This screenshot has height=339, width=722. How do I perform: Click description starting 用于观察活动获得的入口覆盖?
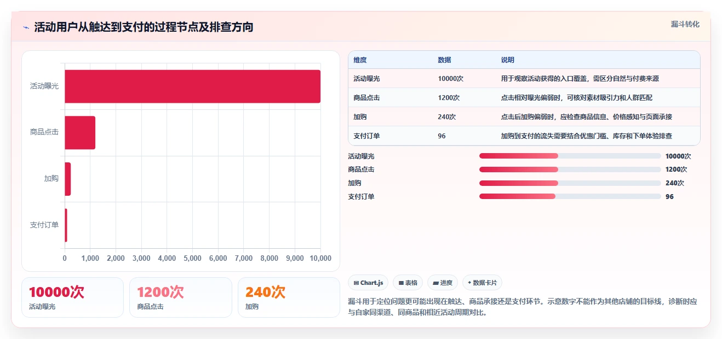[580, 79]
